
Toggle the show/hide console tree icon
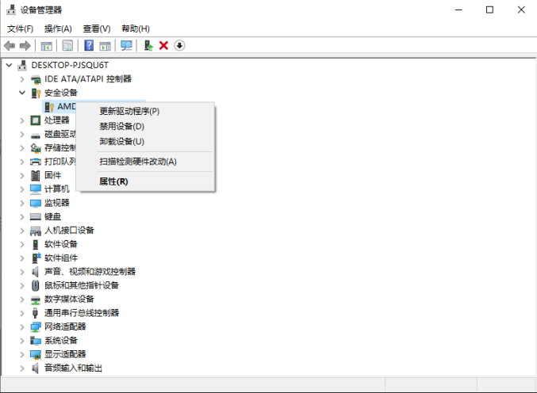click(x=47, y=45)
